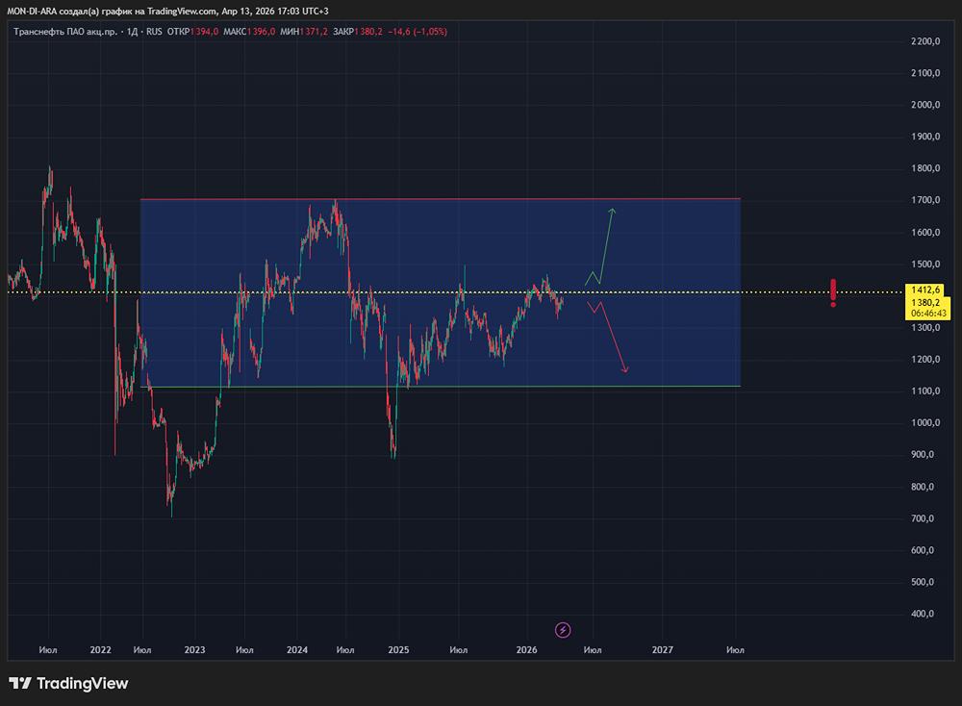Screen dimensions: 962x706
Task: Click the 2026 label on the time axis
Action: click(526, 650)
